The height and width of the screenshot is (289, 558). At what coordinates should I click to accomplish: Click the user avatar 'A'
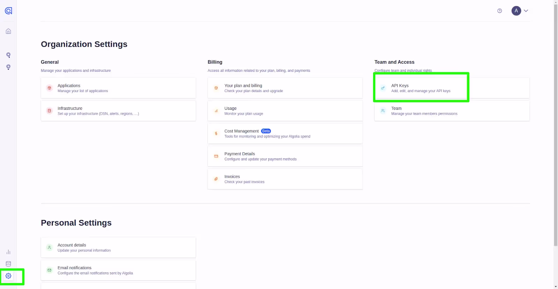coord(516,11)
